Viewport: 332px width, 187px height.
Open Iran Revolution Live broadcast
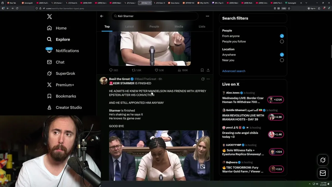(243, 117)
